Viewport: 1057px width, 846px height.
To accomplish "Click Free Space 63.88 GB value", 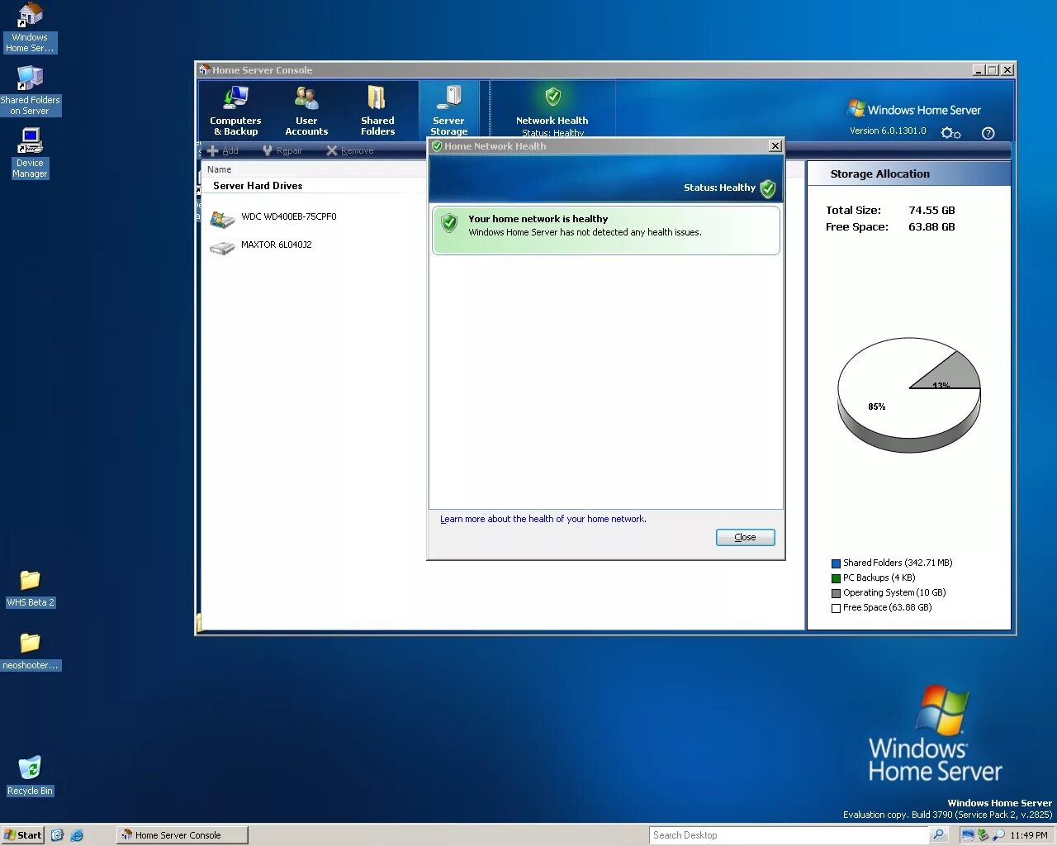I will click(931, 227).
